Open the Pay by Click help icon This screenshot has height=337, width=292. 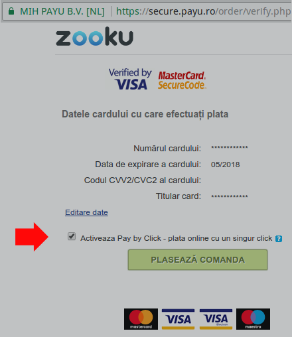(x=279, y=239)
